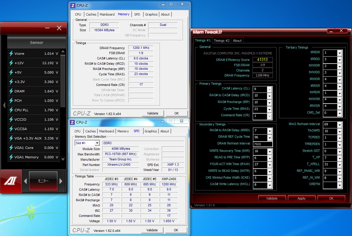Click the DRAM Refresh Interval field
Viewport: 352px width, 236px height.
pos(263,144)
